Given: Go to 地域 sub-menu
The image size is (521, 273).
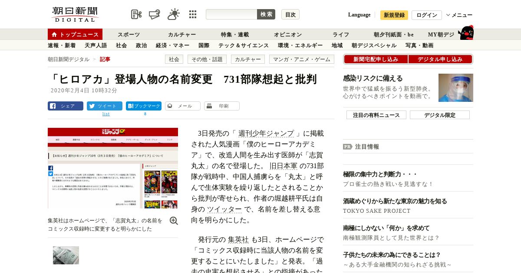Looking at the screenshot, I should [337, 45].
